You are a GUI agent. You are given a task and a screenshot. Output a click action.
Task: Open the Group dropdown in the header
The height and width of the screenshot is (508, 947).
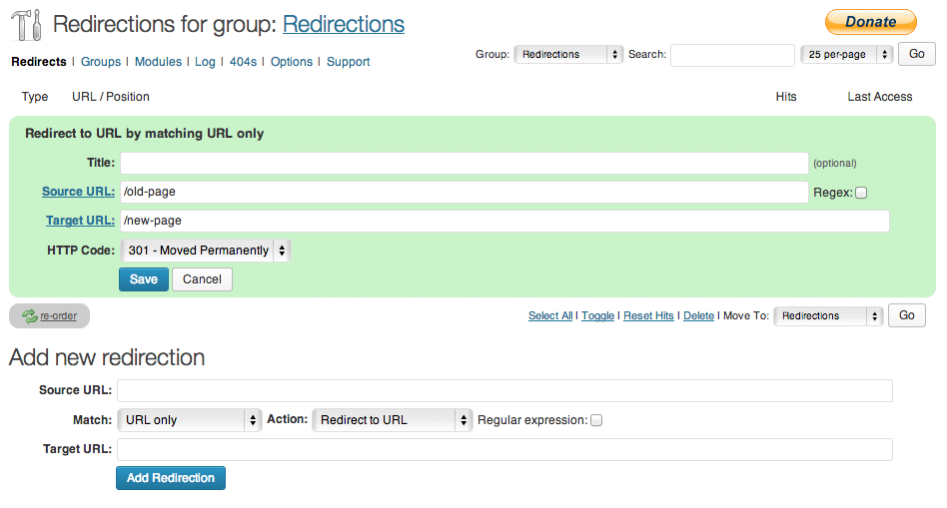(568, 55)
